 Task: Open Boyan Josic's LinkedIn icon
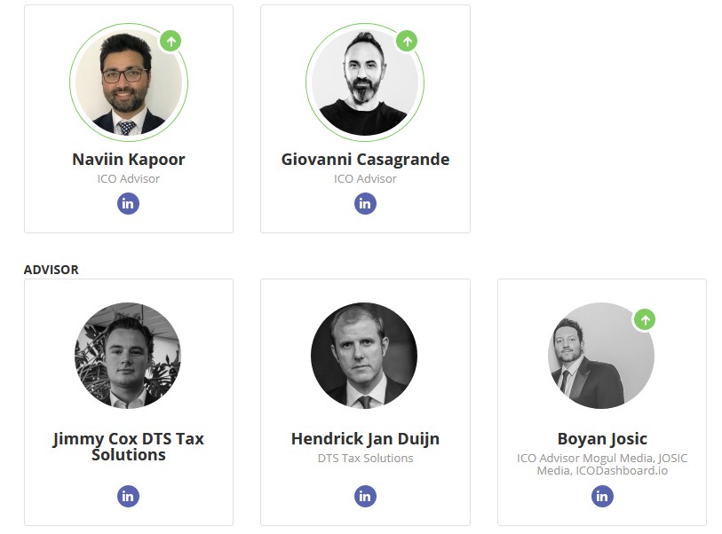(602, 496)
